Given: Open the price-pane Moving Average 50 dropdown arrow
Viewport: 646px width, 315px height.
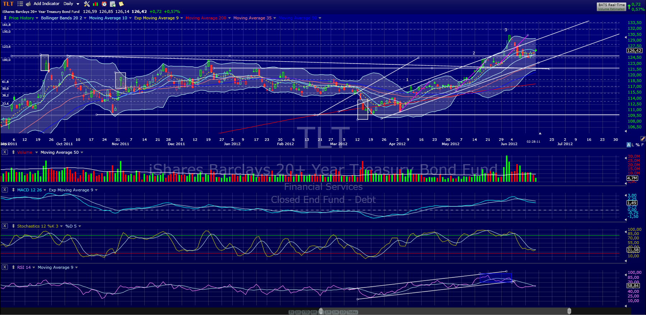Looking at the screenshot, I should pos(320,18).
